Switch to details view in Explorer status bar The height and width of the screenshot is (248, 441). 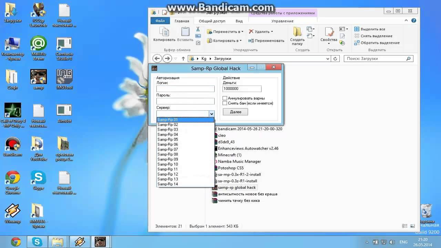[x=404, y=226]
